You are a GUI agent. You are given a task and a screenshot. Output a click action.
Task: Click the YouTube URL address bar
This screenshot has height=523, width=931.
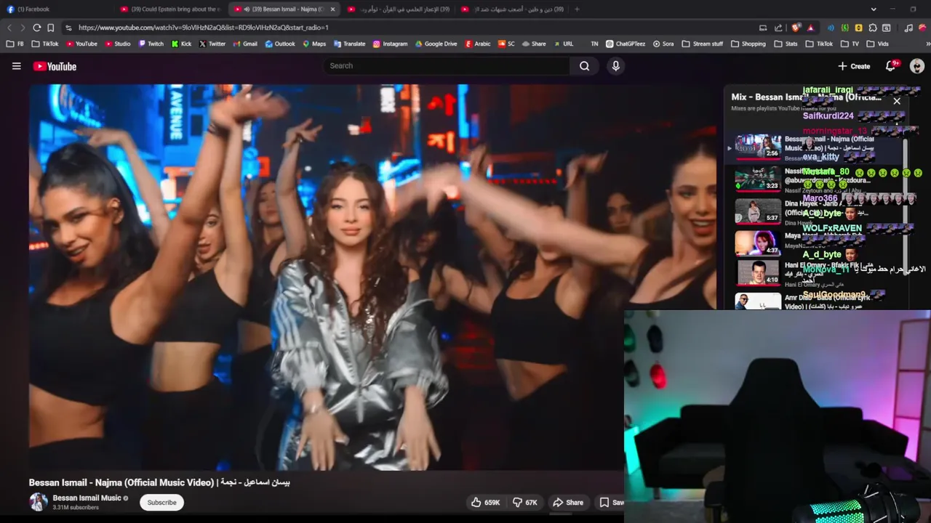point(204,28)
